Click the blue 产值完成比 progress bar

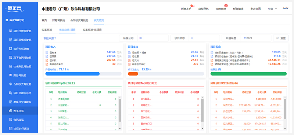tap(72, 74)
